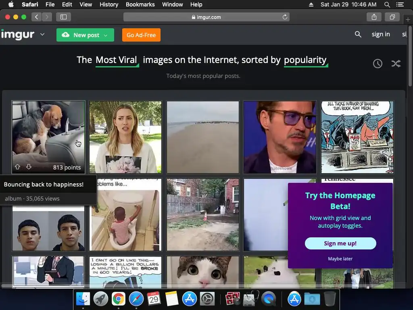Click Maybe later in beta popup
This screenshot has width=413, height=310.
[340, 259]
